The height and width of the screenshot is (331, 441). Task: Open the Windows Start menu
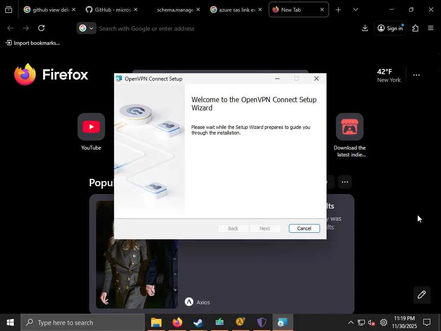tap(10, 322)
